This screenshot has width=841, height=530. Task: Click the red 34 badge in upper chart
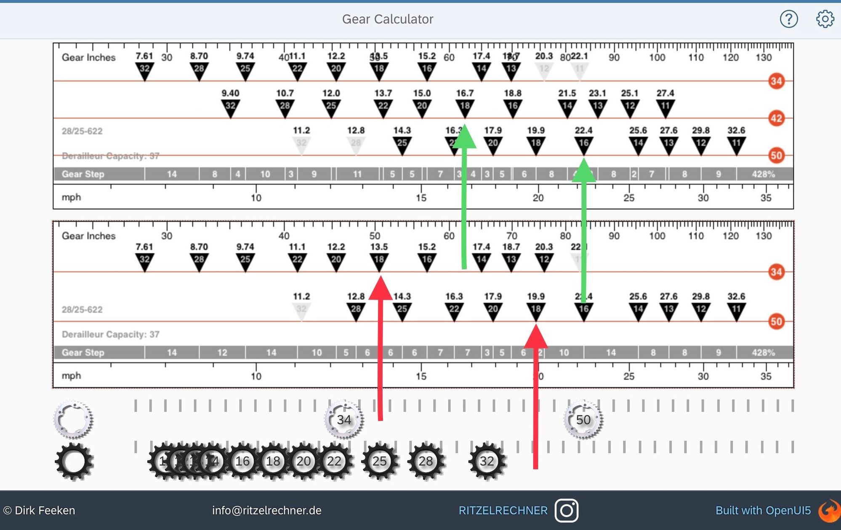click(x=776, y=81)
